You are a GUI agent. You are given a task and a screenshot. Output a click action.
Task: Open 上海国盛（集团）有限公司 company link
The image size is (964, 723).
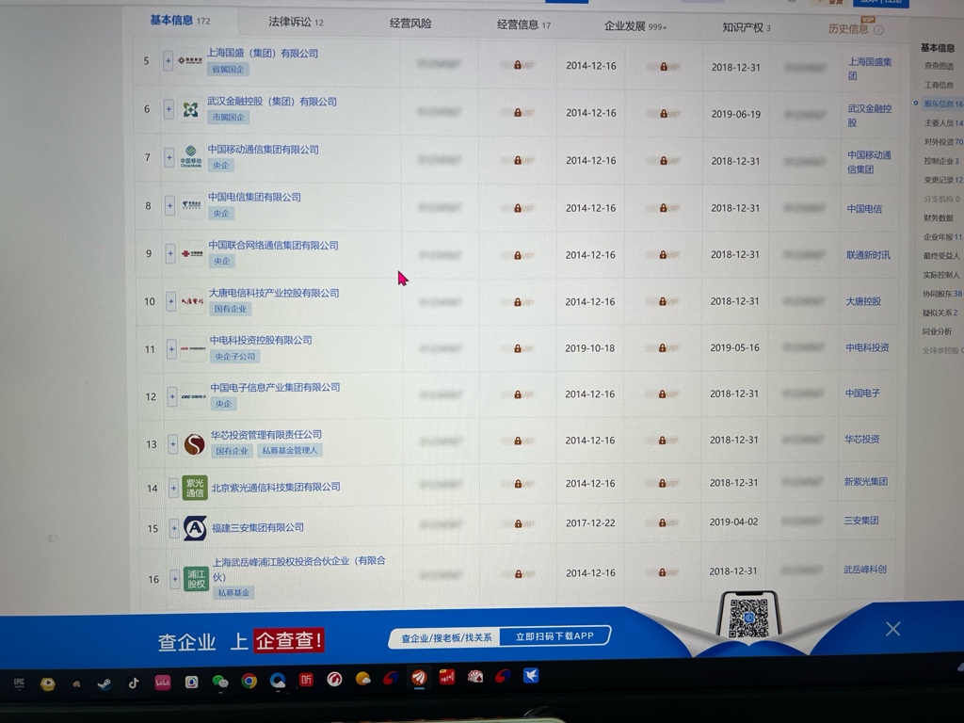click(262, 54)
